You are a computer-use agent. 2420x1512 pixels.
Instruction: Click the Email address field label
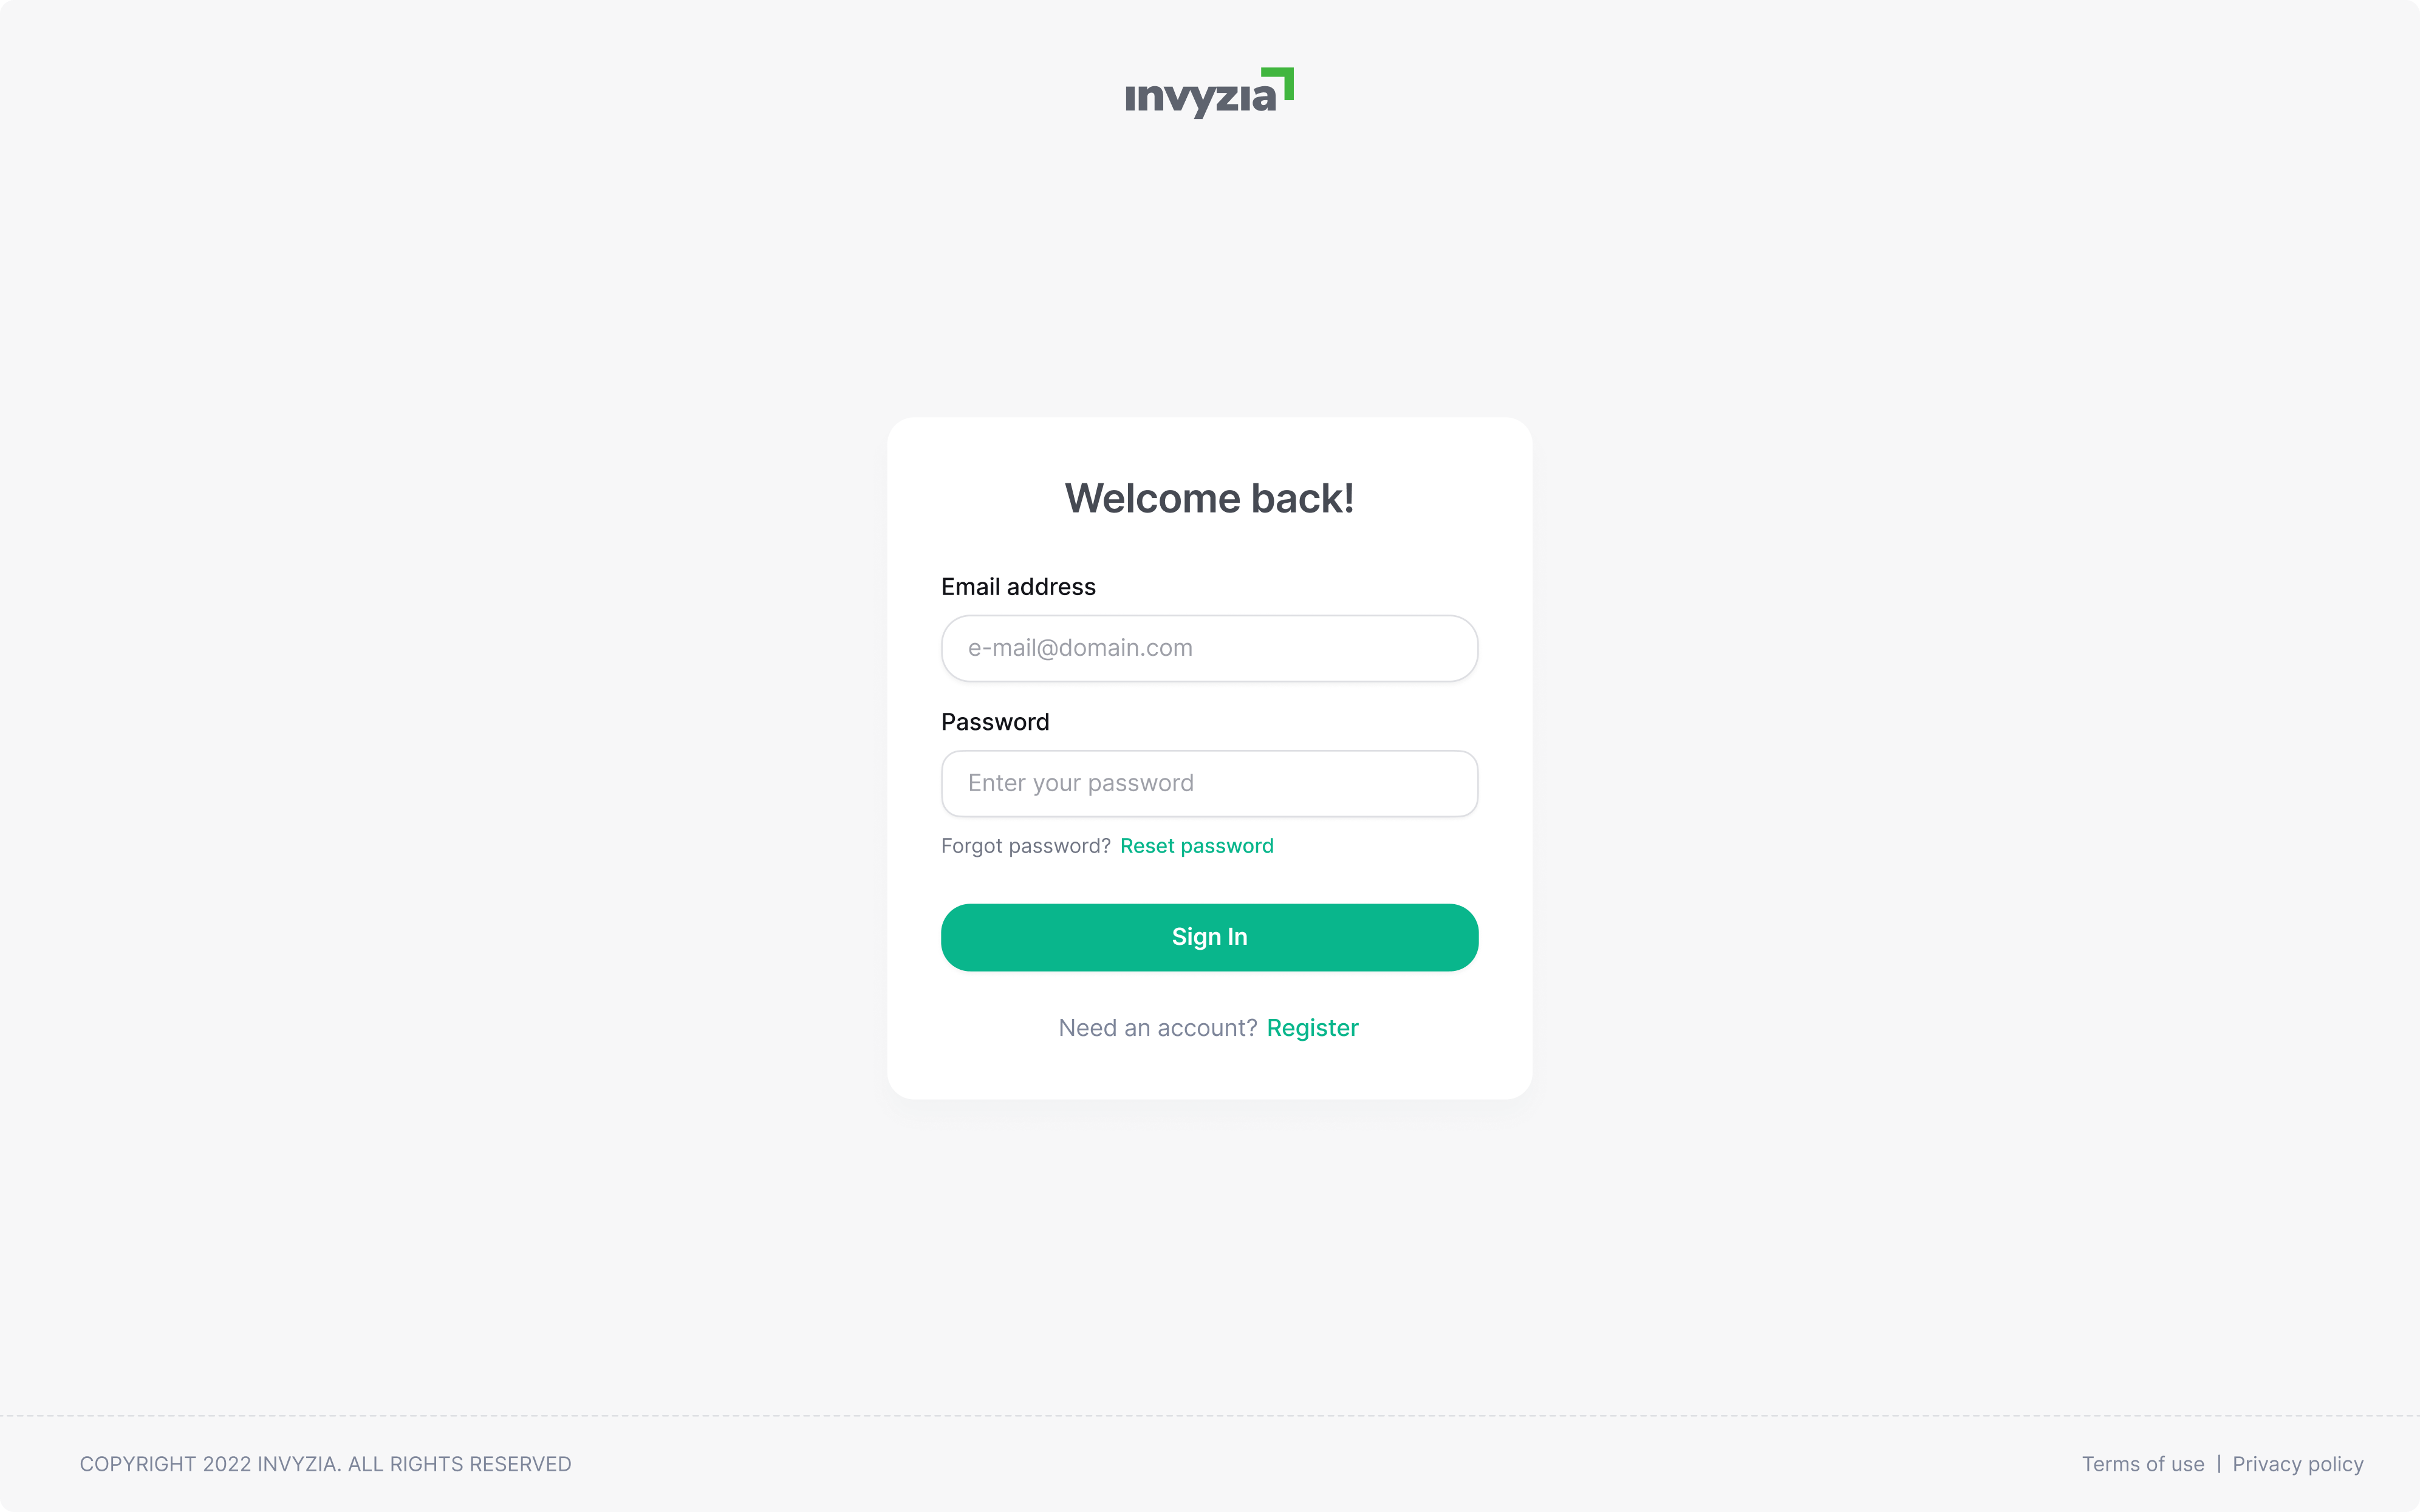[1018, 587]
